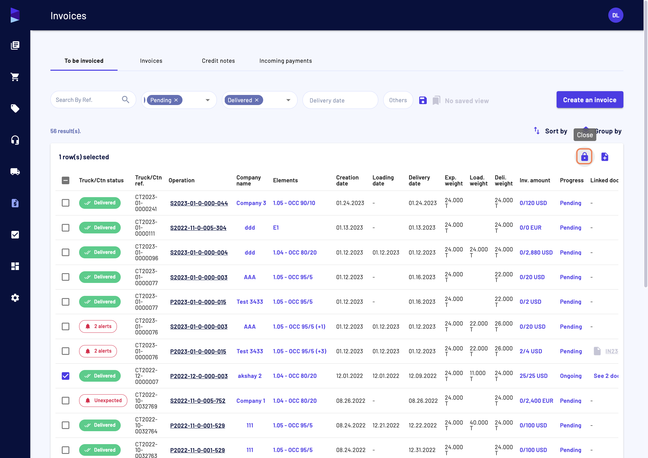The width and height of the screenshot is (648, 458).
Task: Open the Delivery date filter
Action: tap(340, 100)
